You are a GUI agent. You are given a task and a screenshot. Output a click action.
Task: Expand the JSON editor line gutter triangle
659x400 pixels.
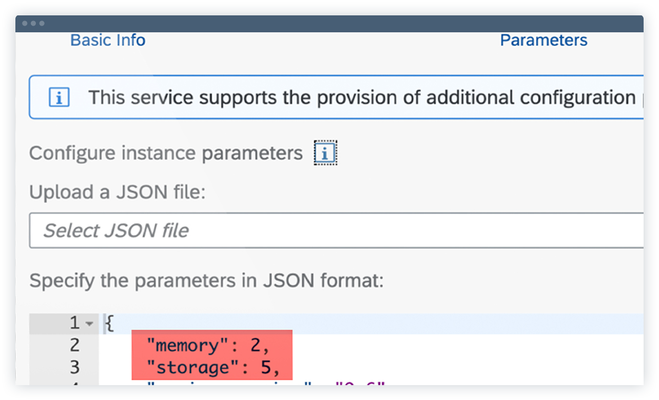[88, 323]
